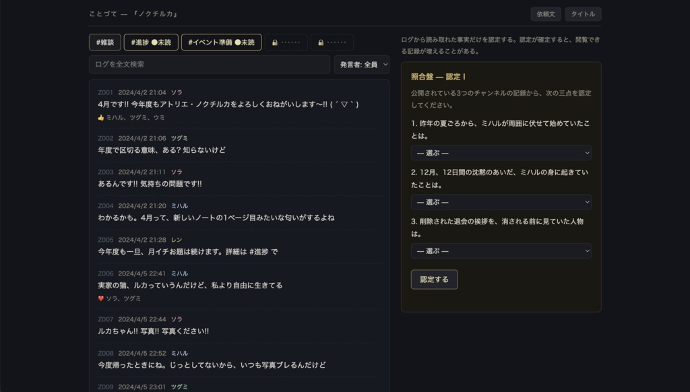
Task: Open the 発言者: 全員 speaker filter dropdown
Action: click(x=362, y=64)
